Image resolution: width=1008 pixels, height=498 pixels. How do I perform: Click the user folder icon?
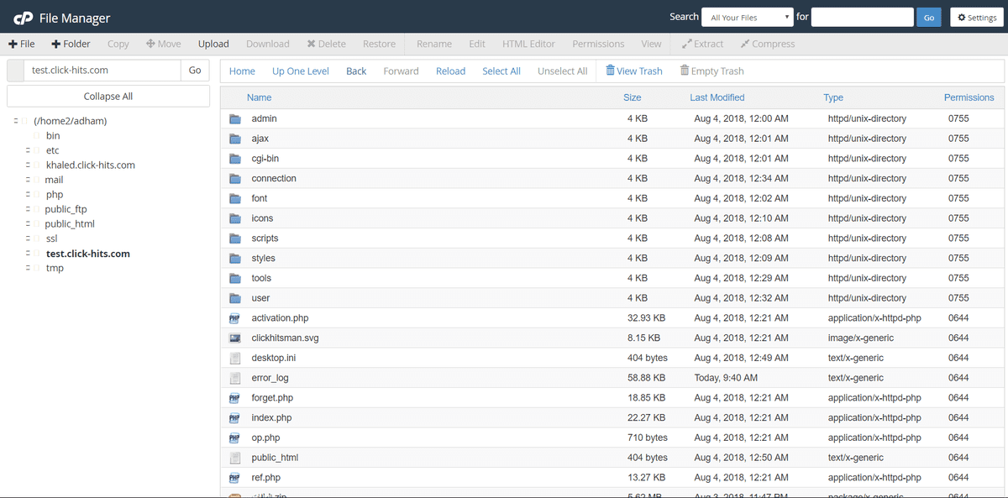235,298
